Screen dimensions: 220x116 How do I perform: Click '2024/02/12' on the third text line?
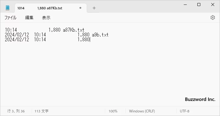tap(17, 39)
